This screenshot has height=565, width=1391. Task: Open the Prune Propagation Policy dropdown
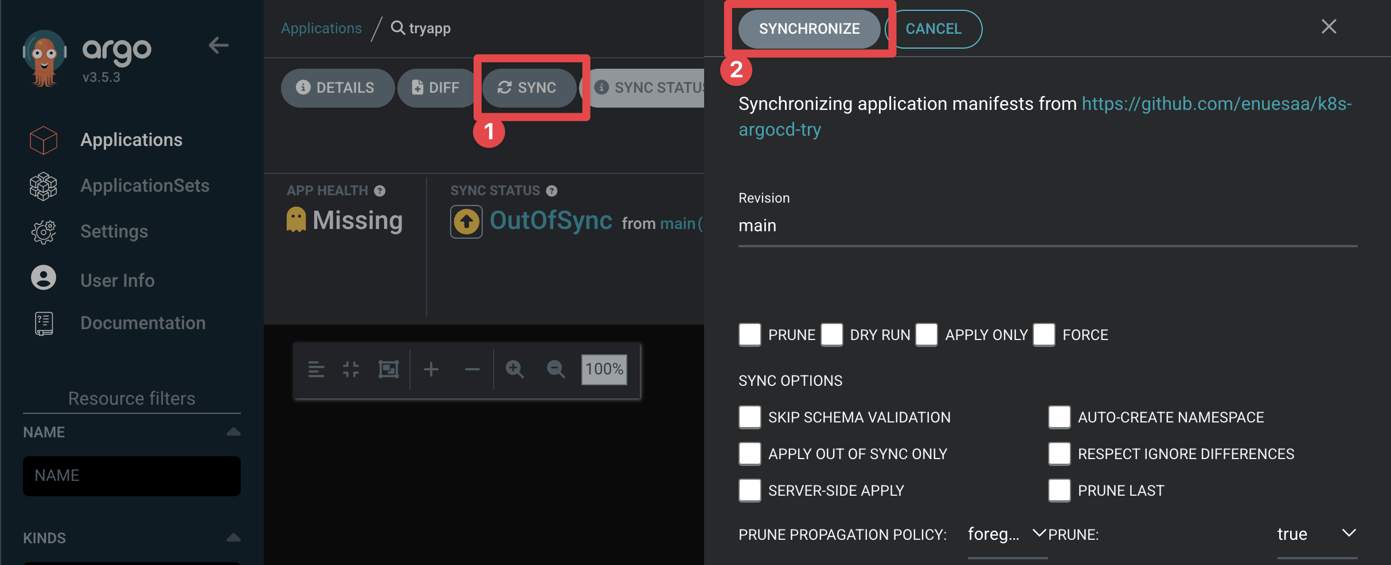(x=1007, y=534)
